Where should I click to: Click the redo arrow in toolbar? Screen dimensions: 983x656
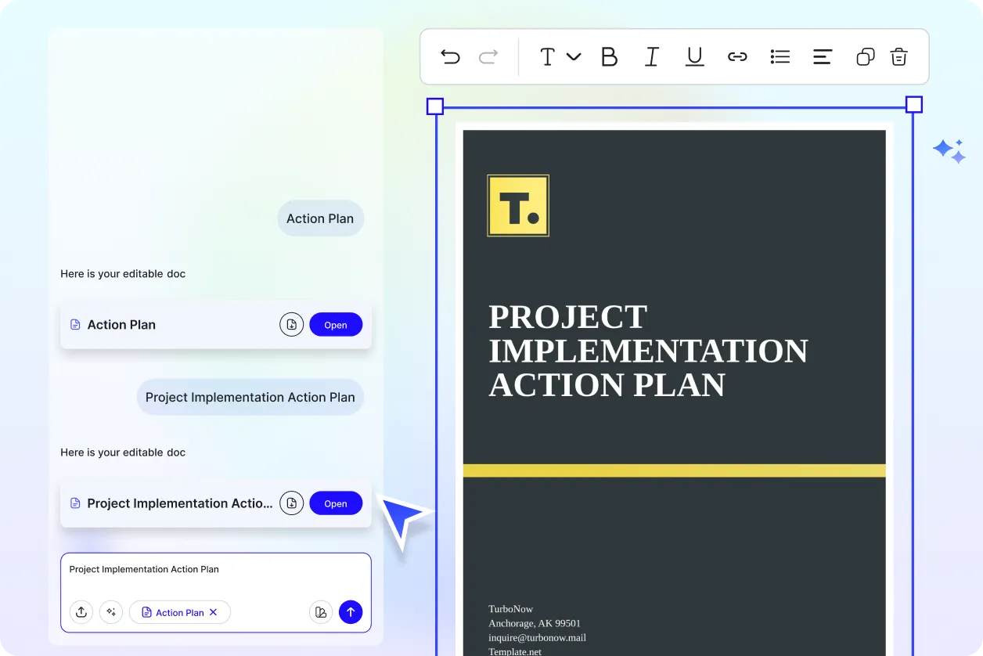[488, 56]
